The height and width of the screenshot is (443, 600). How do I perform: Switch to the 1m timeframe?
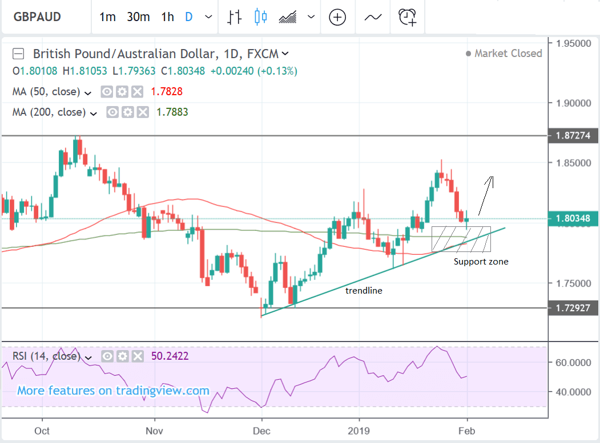[107, 17]
